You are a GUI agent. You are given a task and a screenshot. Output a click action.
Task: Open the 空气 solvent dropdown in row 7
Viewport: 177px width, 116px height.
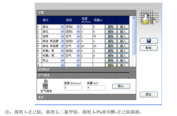point(78,56)
